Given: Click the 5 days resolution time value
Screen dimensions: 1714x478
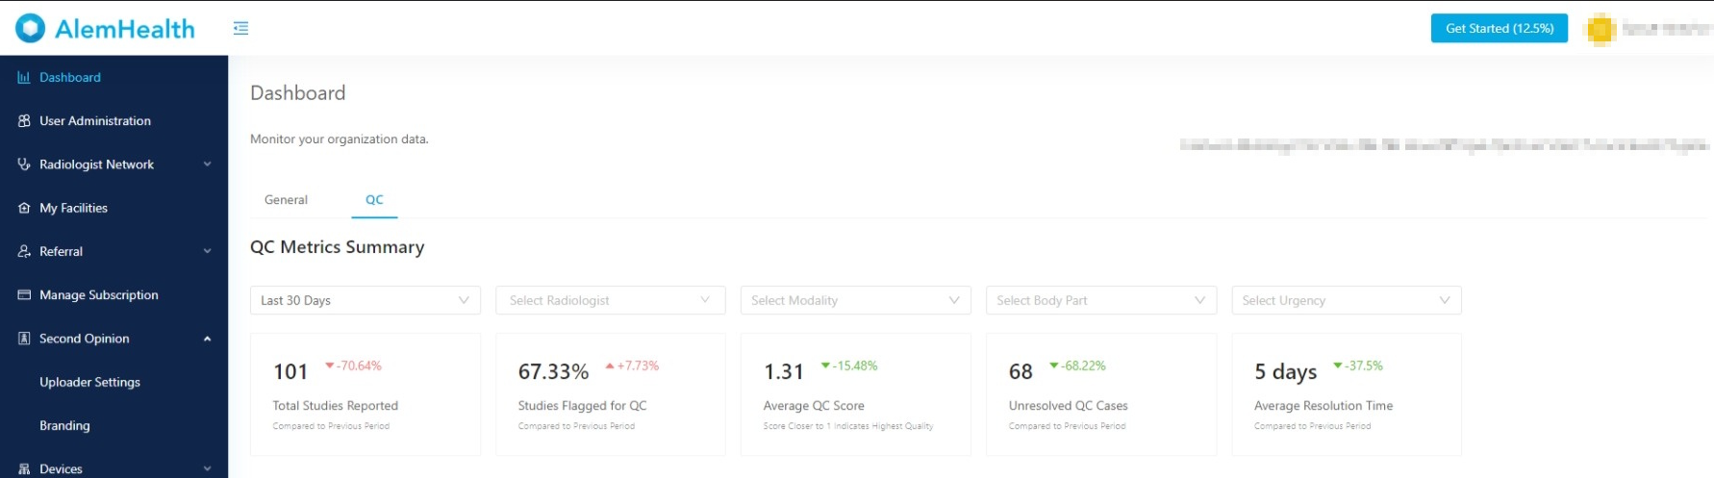Looking at the screenshot, I should (x=1285, y=371).
